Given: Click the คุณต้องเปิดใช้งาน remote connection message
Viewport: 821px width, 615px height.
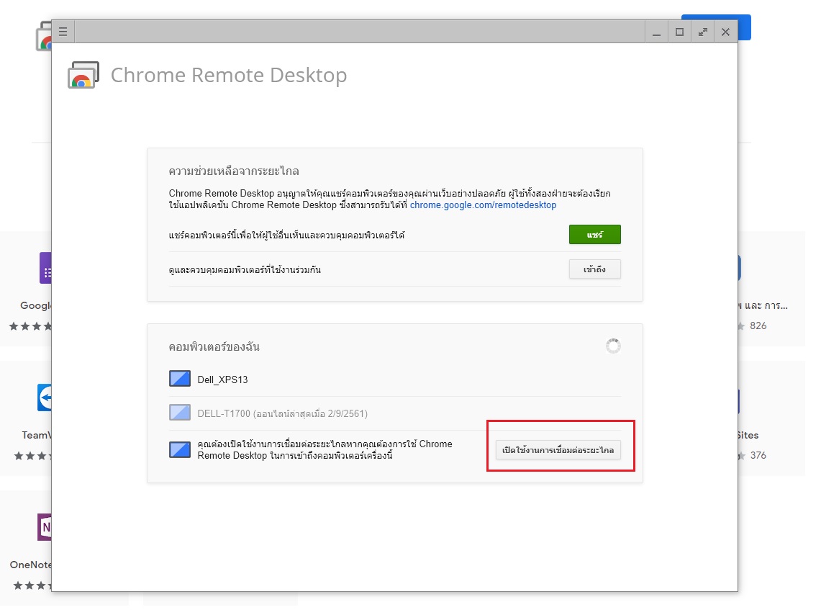Looking at the screenshot, I should 325,449.
